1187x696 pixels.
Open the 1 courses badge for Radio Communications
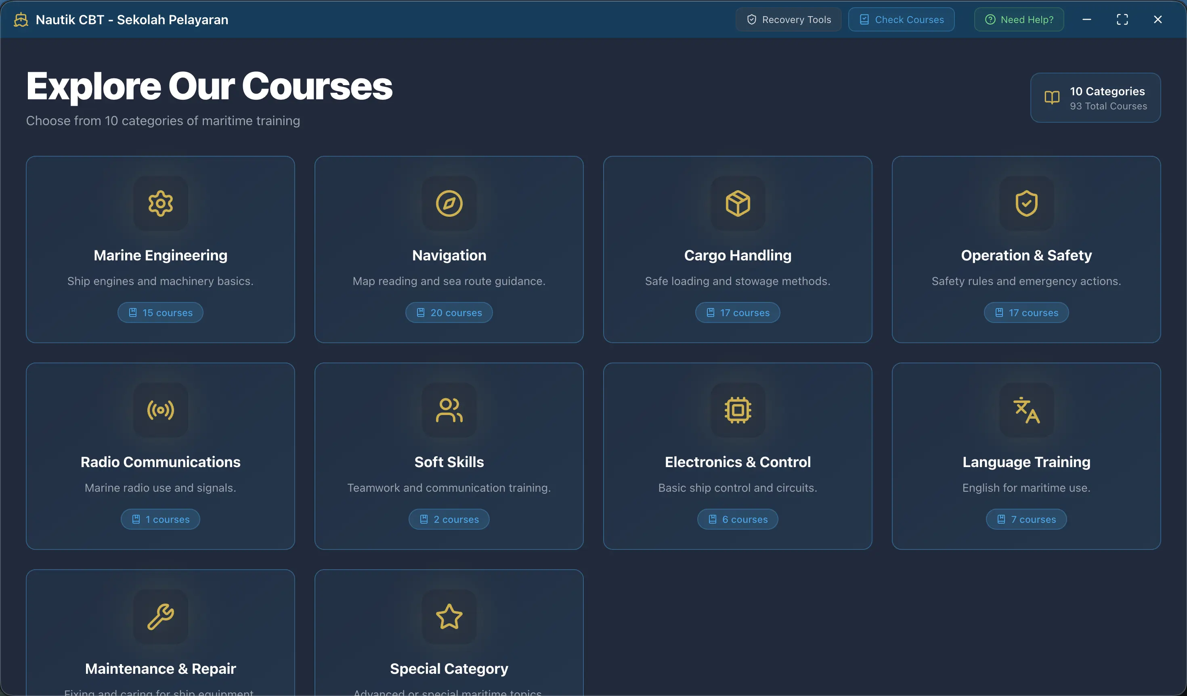click(x=160, y=520)
